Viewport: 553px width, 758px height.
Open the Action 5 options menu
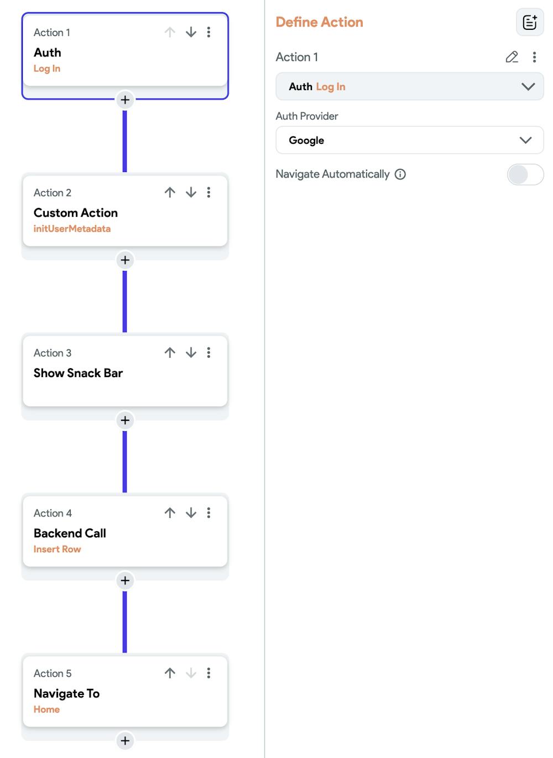208,673
